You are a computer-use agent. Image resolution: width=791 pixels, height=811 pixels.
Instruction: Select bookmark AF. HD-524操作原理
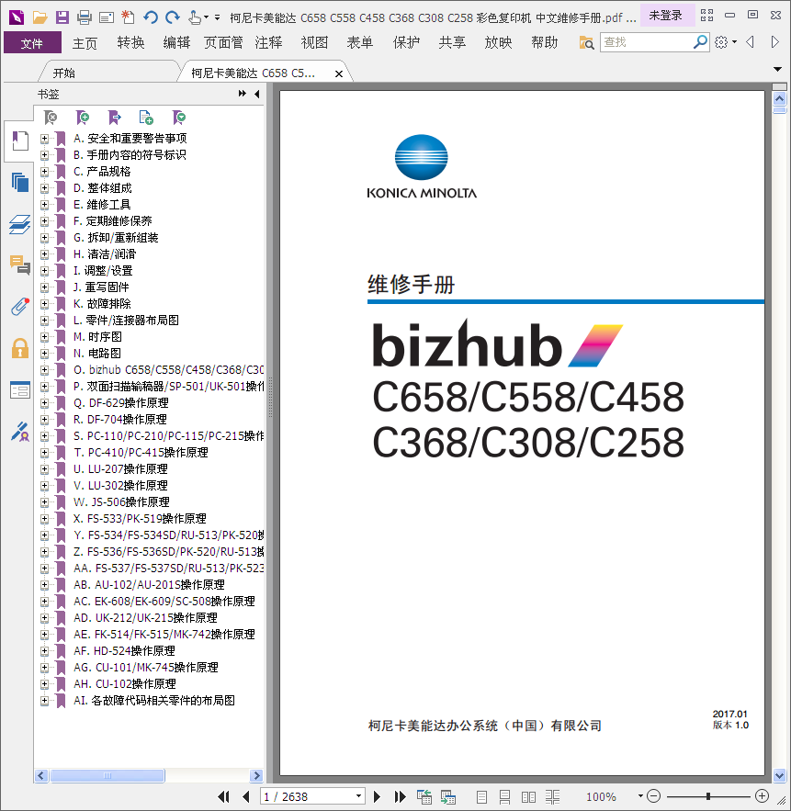pos(124,651)
